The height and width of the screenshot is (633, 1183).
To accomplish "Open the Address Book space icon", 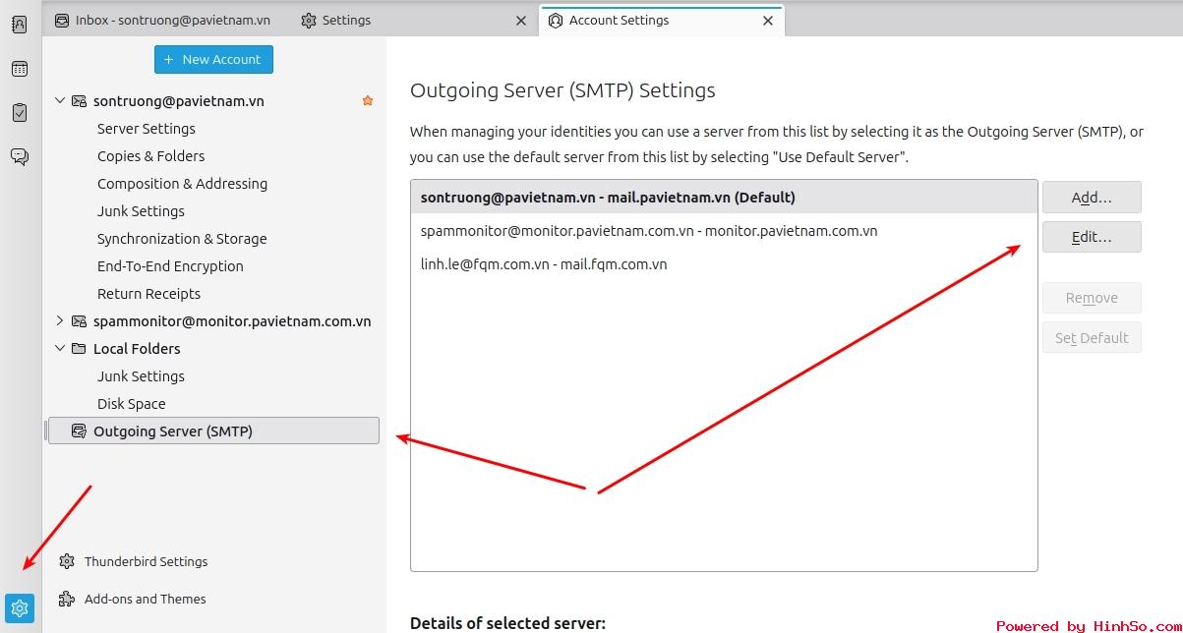I will (19, 25).
